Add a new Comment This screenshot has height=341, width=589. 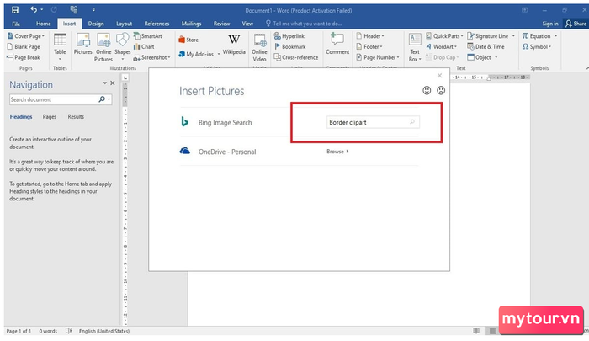[x=337, y=44]
